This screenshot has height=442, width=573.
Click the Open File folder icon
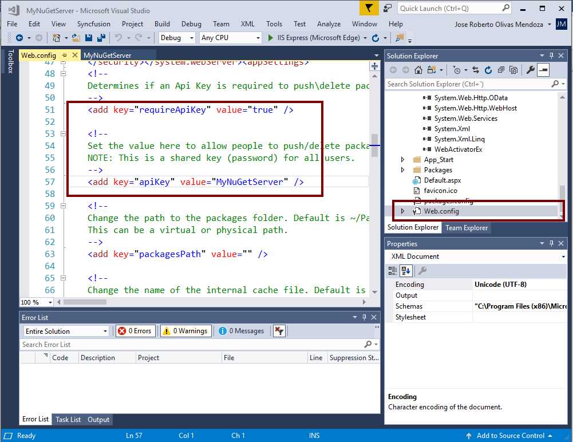[x=76, y=38]
